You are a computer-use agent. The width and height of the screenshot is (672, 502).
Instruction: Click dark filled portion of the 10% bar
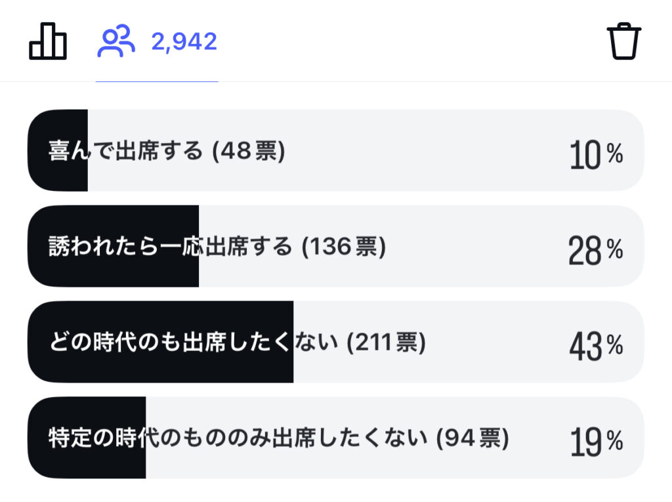point(58,150)
